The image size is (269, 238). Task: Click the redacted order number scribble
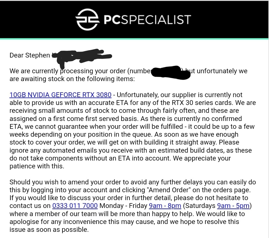171,72
